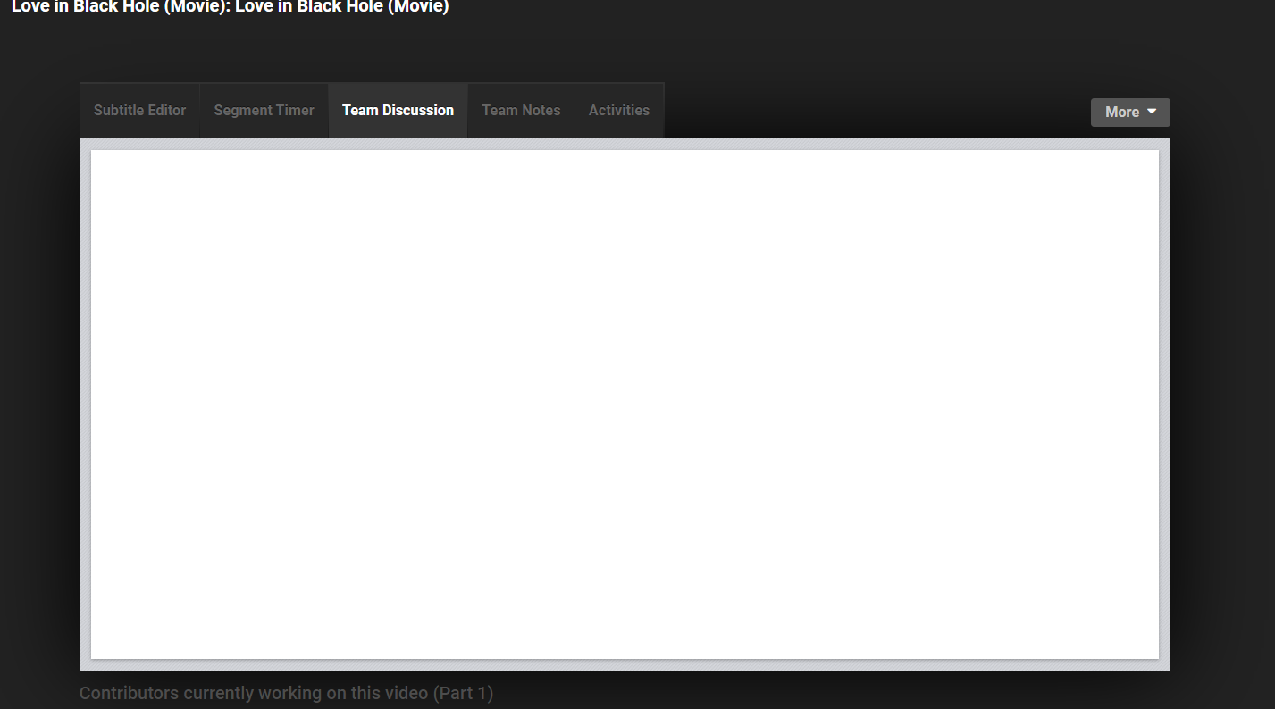Screen dimensions: 1275x709
Task: Switch to the Segment Timer tab
Action: 264,111
